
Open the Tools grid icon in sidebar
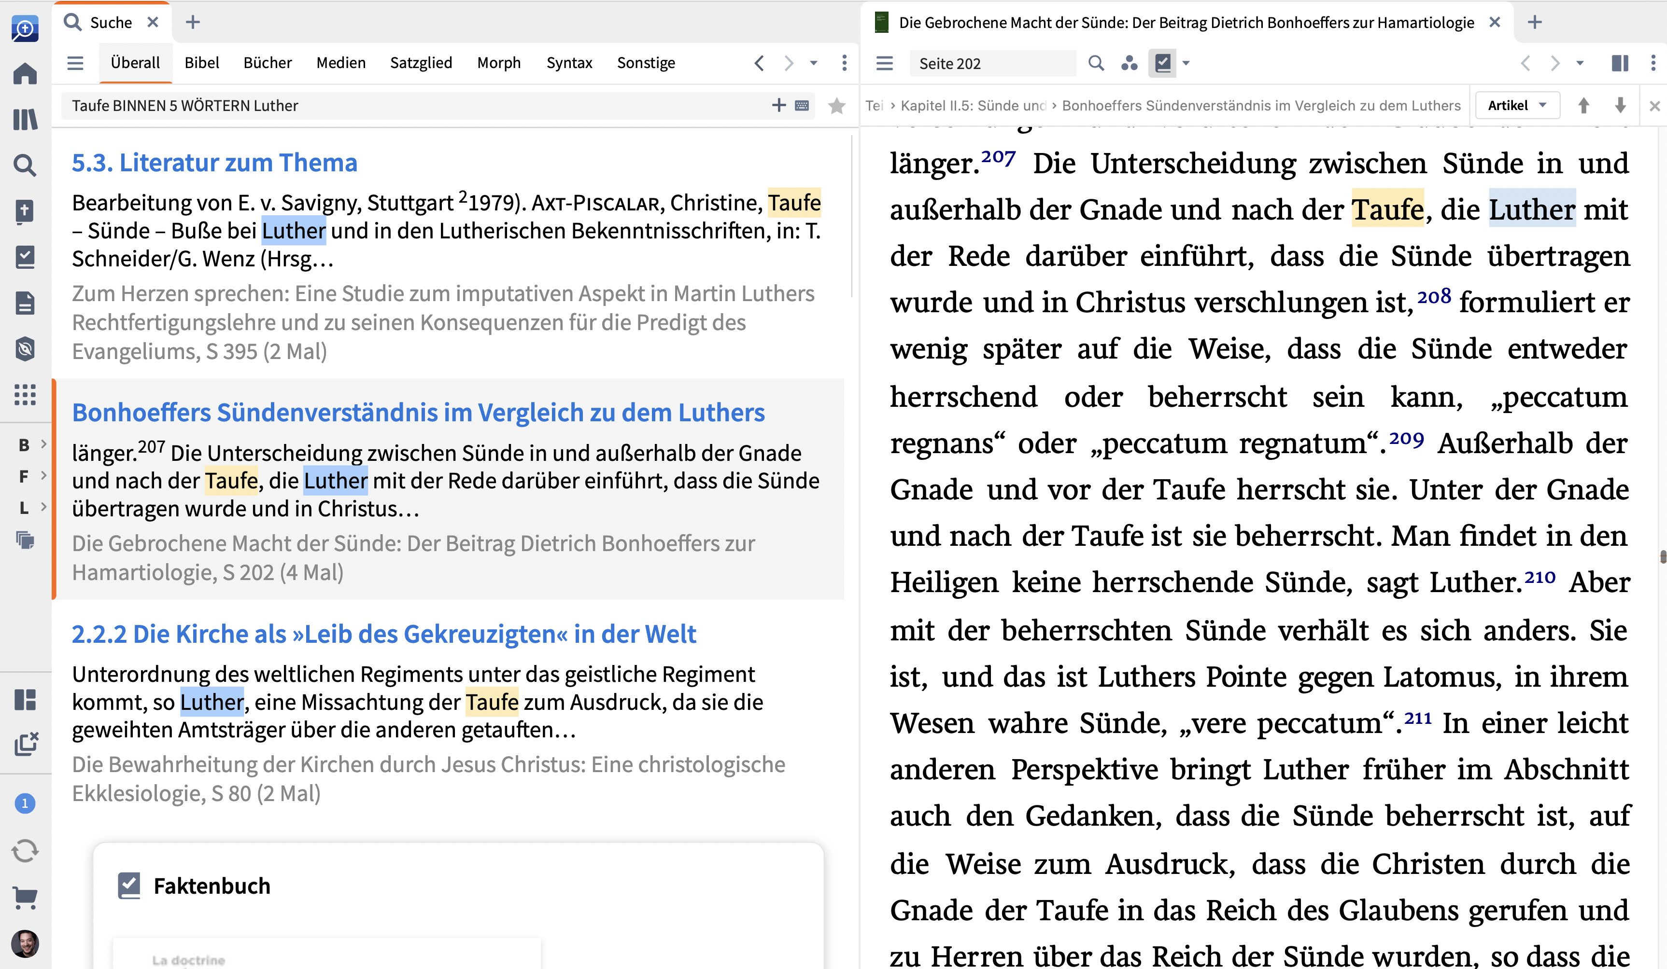(x=25, y=395)
